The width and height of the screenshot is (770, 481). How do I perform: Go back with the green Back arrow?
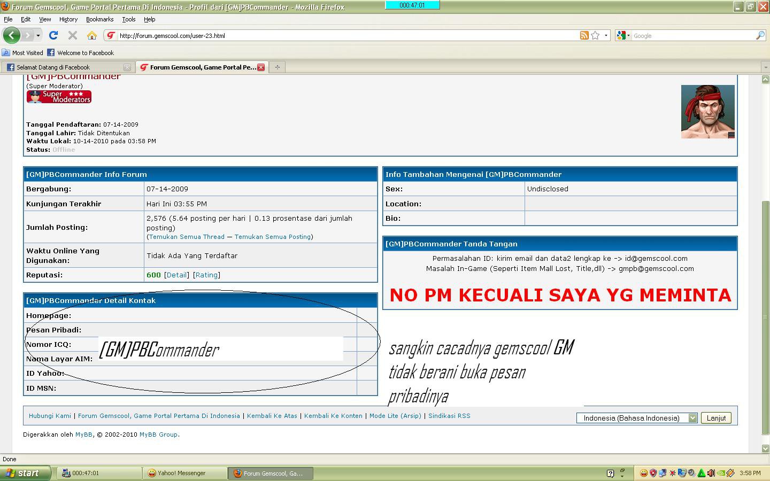(11, 35)
